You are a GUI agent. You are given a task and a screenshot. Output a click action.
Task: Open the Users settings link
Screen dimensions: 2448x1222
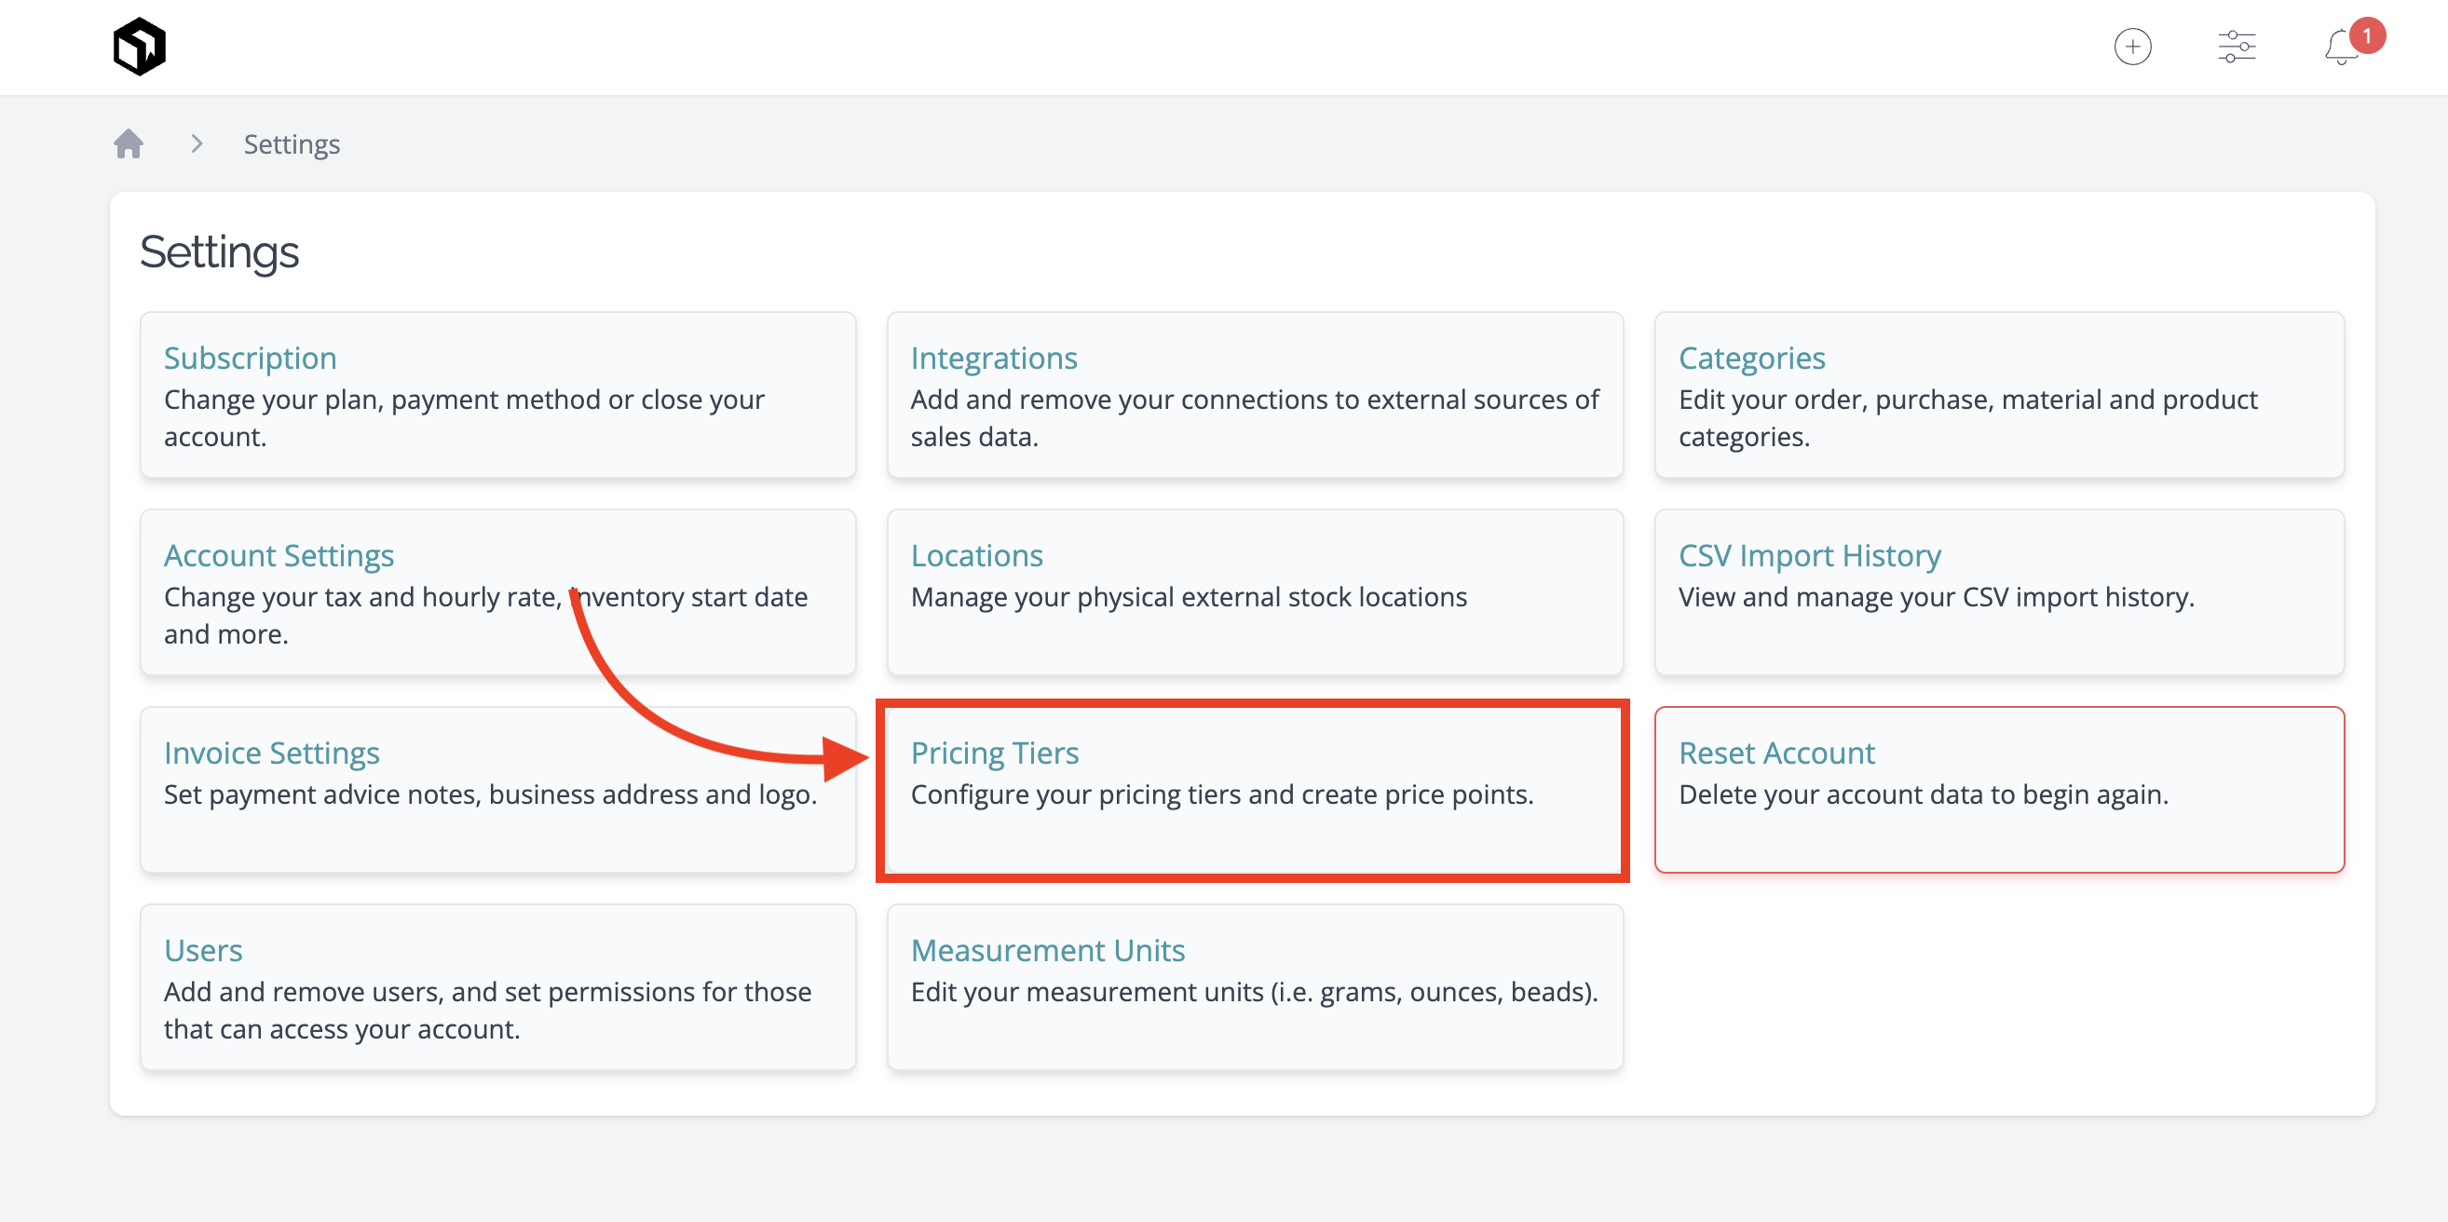(202, 950)
